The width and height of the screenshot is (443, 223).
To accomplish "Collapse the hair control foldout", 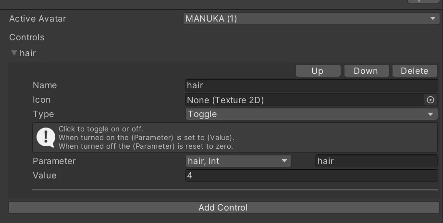I will pyautogui.click(x=14, y=53).
